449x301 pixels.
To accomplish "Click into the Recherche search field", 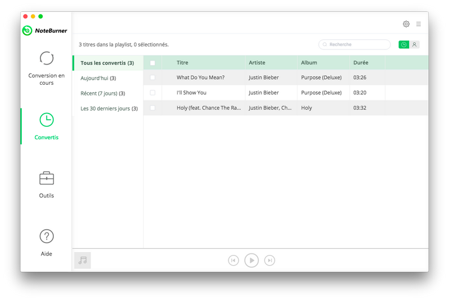I will point(355,45).
